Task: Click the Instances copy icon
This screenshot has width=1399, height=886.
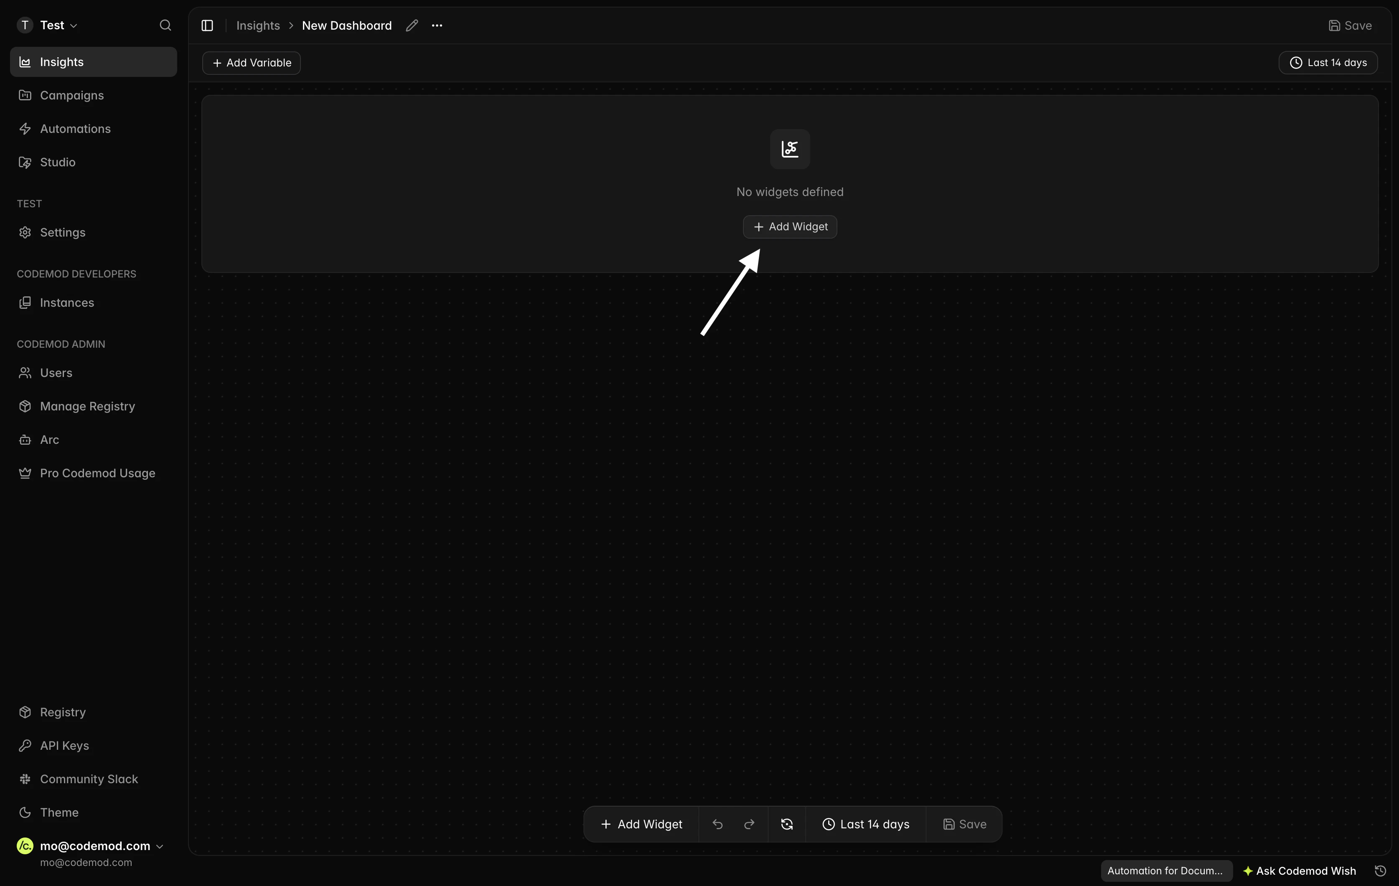Action: coord(25,303)
